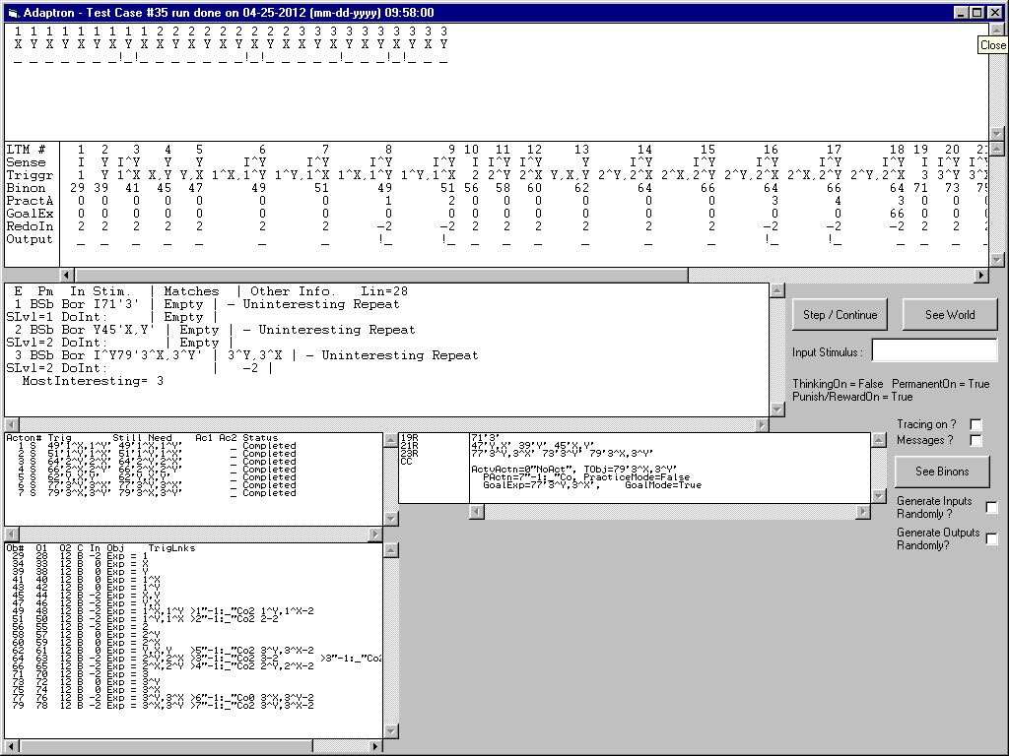Click left arrow below the Acton# list
The image size is (1009, 756).
pos(12,535)
